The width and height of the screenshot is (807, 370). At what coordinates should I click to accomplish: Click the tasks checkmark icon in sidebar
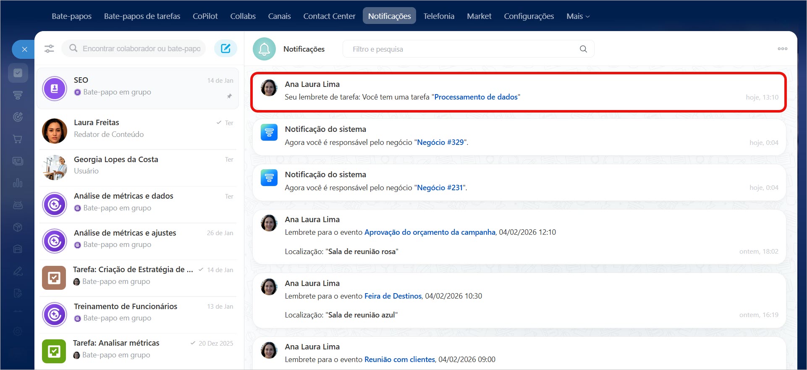click(18, 73)
